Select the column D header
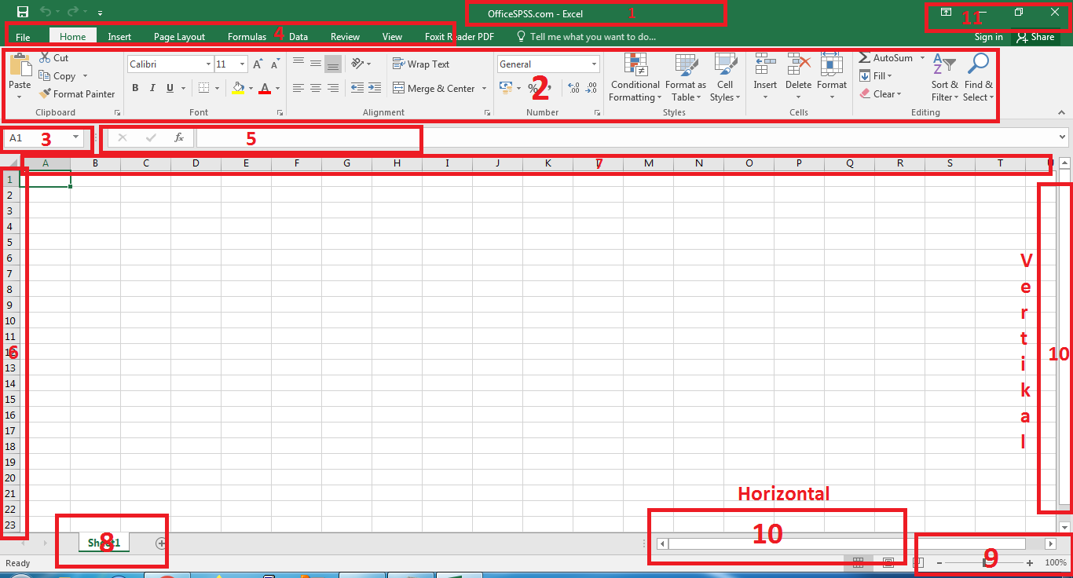Viewport: 1073px width, 578px height. 196,163
